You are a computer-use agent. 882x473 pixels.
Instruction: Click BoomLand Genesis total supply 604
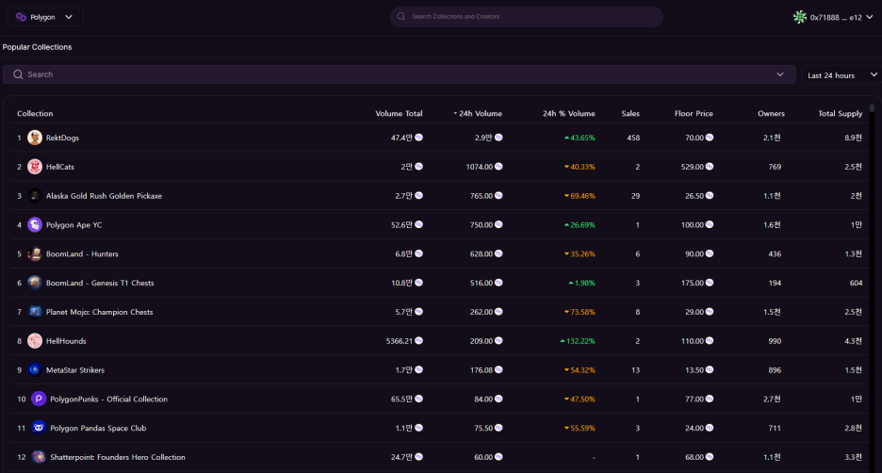857,283
